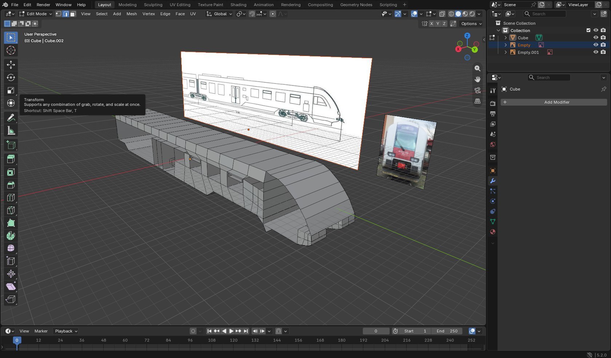
Task: Choose the Measure tool
Action: click(11, 130)
